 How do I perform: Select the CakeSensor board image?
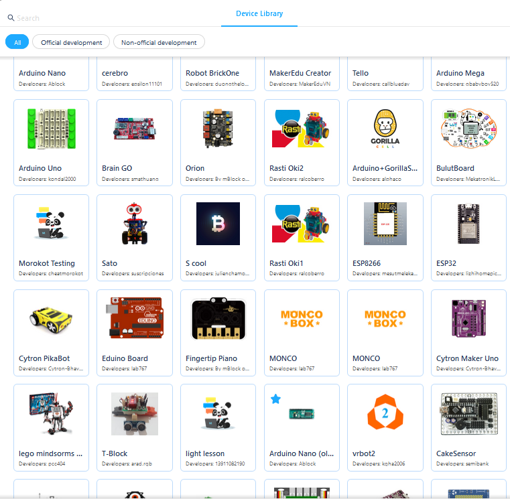(468, 413)
